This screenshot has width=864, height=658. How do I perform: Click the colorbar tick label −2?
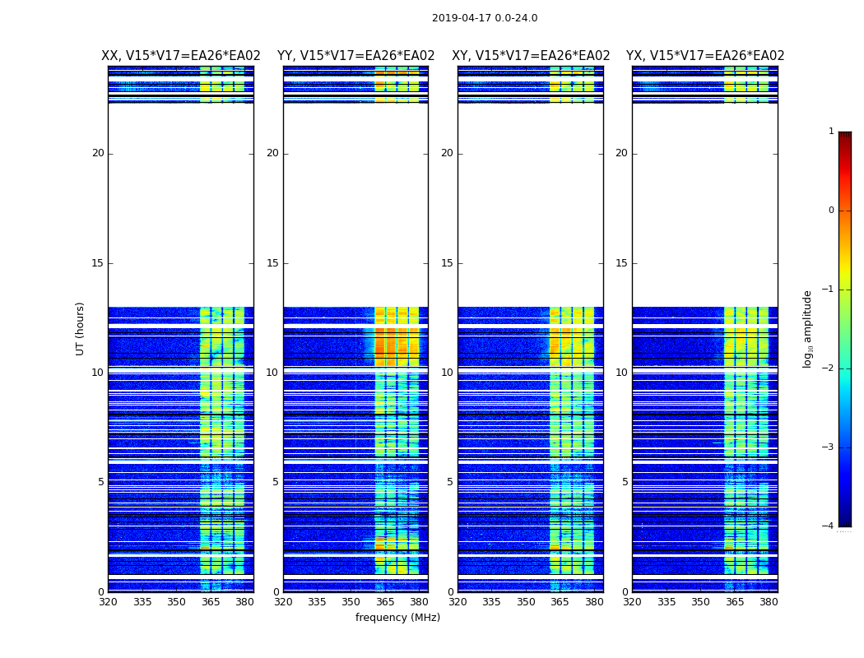click(x=829, y=368)
